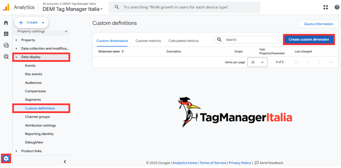This screenshot has height=168, width=341.
Task: Click the All accounts breadcrumb
Action: [51, 4]
